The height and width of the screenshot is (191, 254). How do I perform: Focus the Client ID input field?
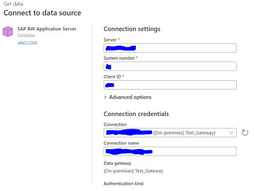pos(170,85)
